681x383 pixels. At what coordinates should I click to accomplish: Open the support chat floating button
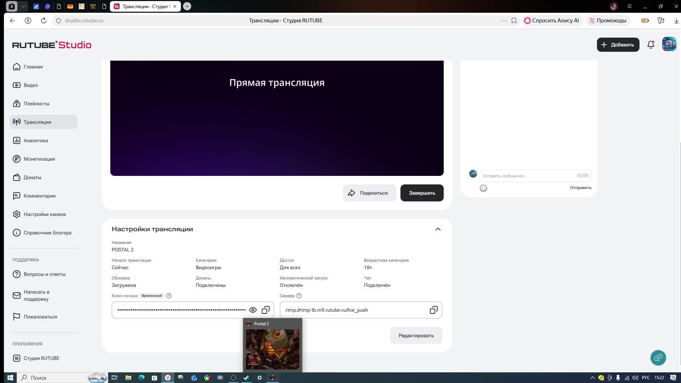click(x=658, y=357)
